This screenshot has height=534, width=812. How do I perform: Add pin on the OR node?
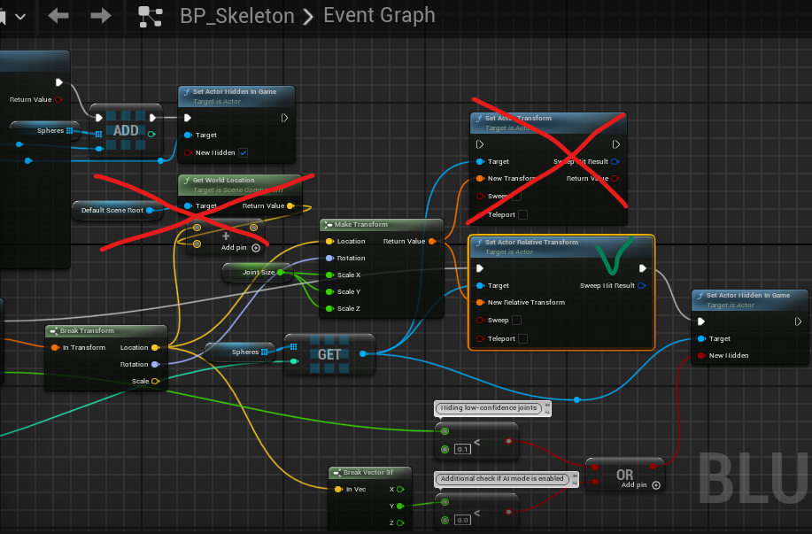point(641,485)
